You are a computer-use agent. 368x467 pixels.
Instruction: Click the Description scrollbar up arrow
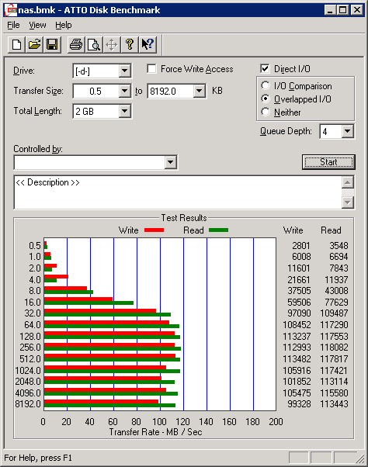click(x=348, y=182)
